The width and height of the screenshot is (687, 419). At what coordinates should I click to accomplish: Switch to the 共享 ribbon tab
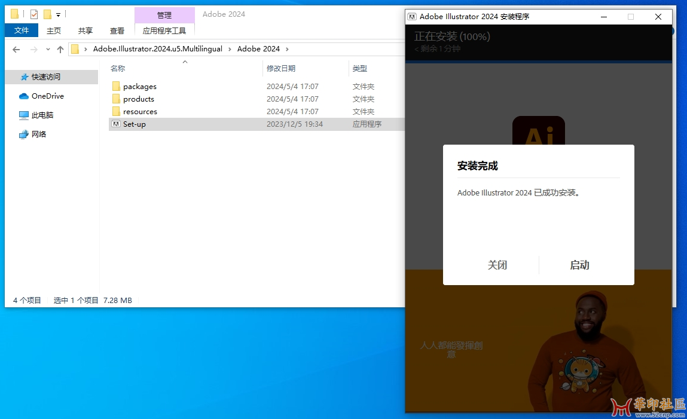(86, 30)
